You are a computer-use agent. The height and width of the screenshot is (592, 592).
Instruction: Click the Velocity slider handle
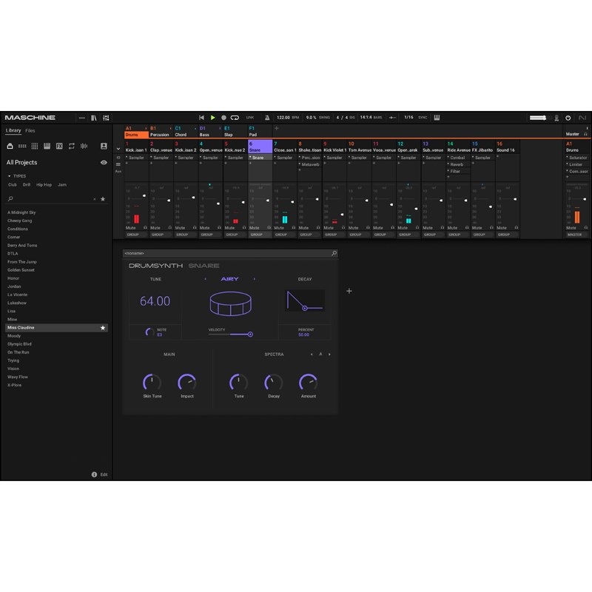[250, 334]
